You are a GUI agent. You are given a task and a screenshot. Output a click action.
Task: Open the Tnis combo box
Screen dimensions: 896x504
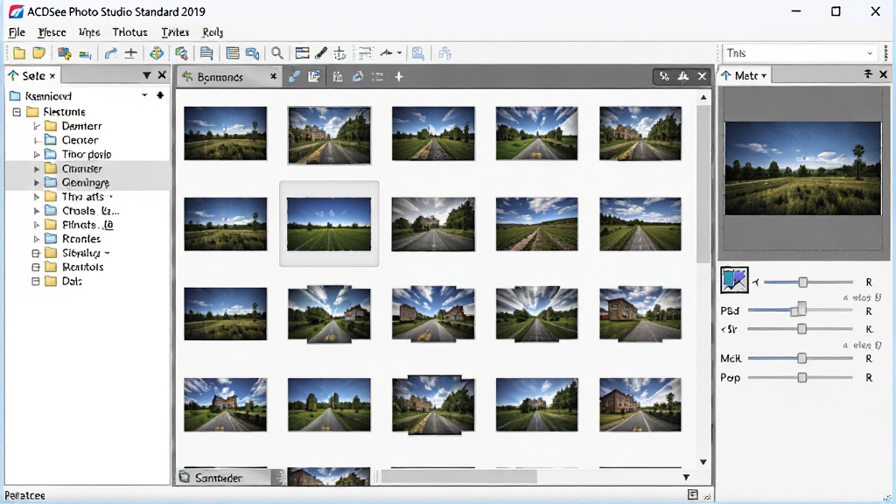tap(800, 53)
